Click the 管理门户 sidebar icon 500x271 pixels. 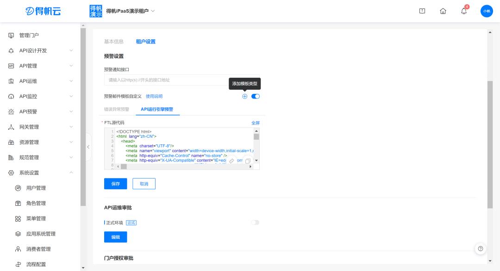tap(11, 35)
